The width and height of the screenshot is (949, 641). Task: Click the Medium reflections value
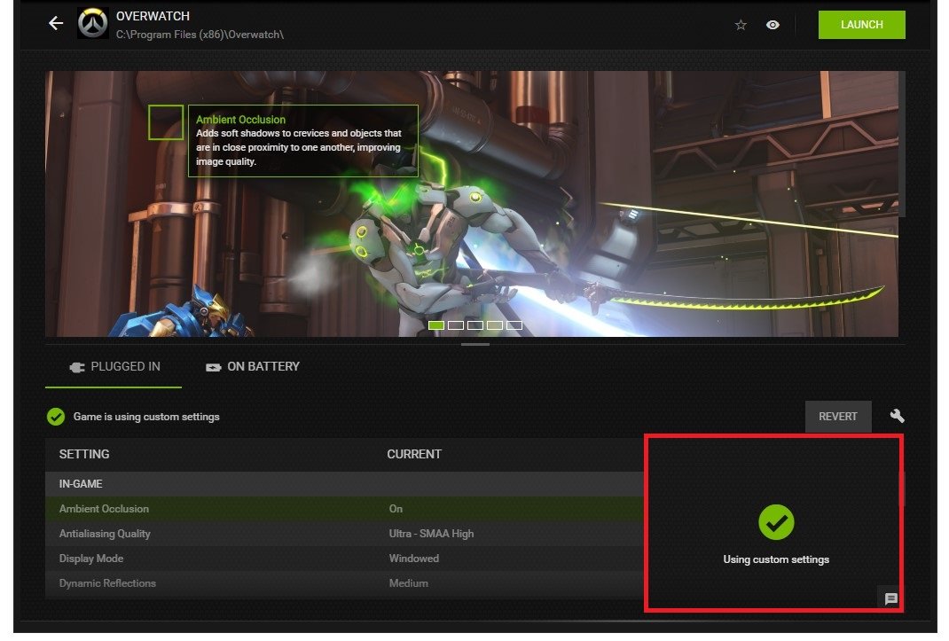pos(409,583)
